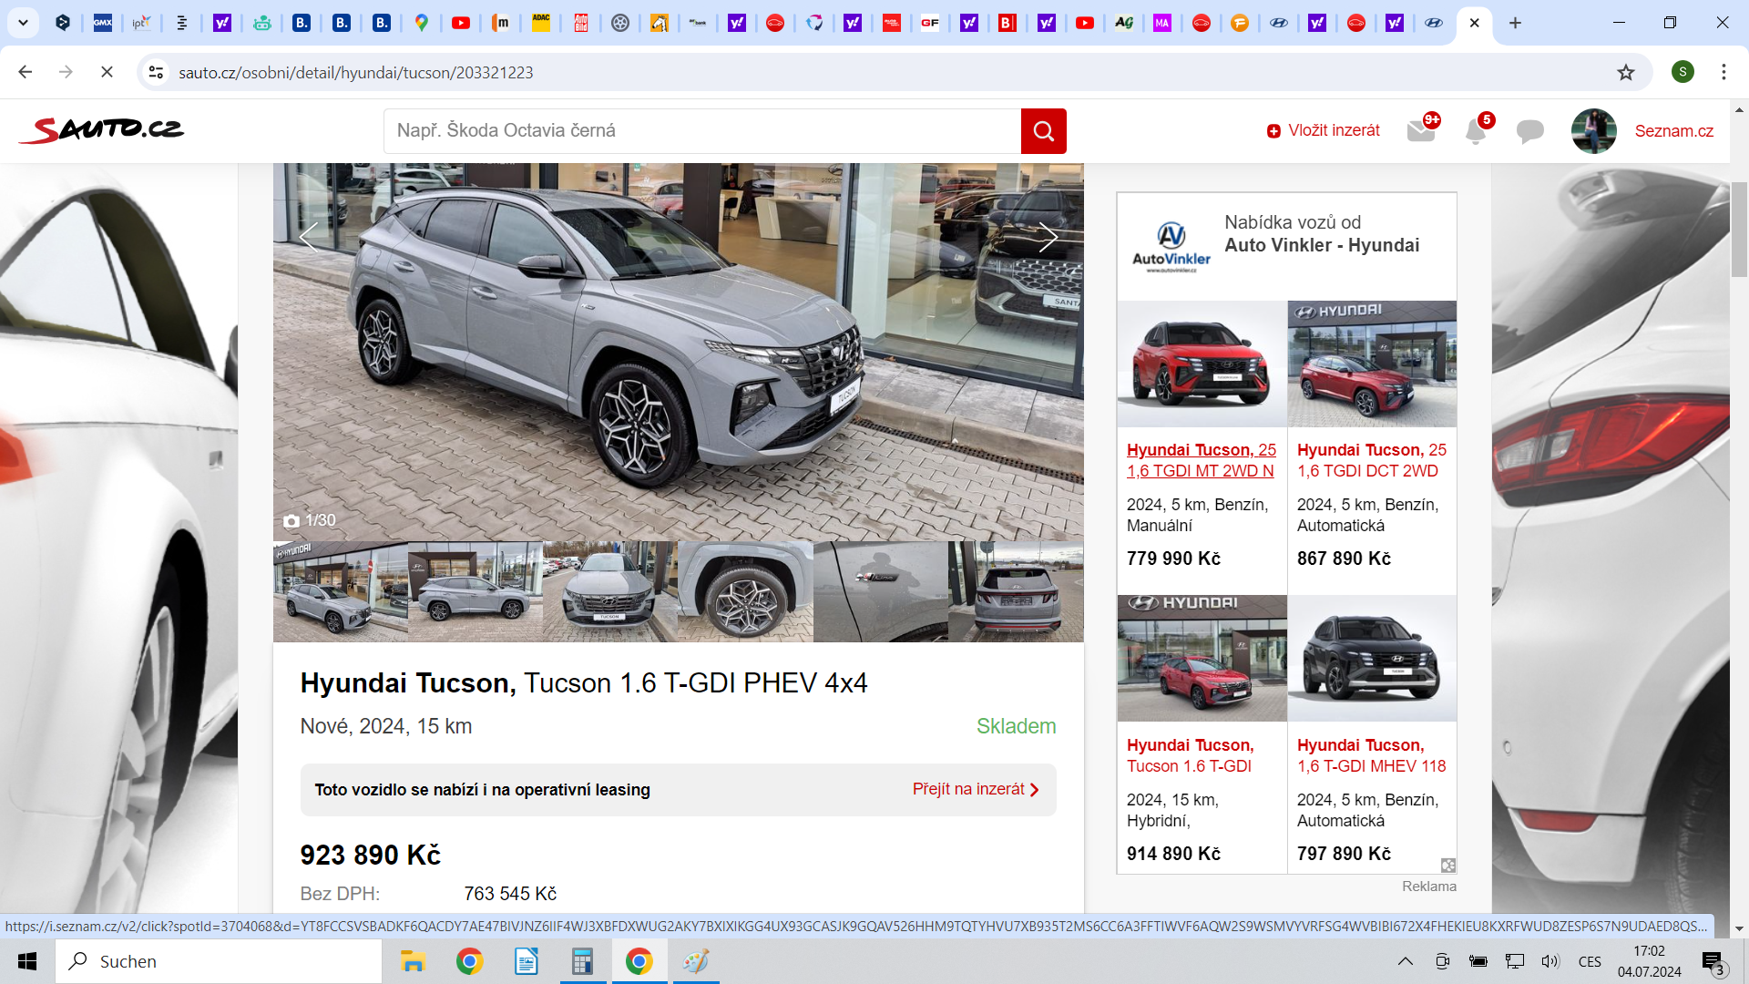
Task: Click the AutoVinkler dealer logo
Action: click(x=1171, y=247)
